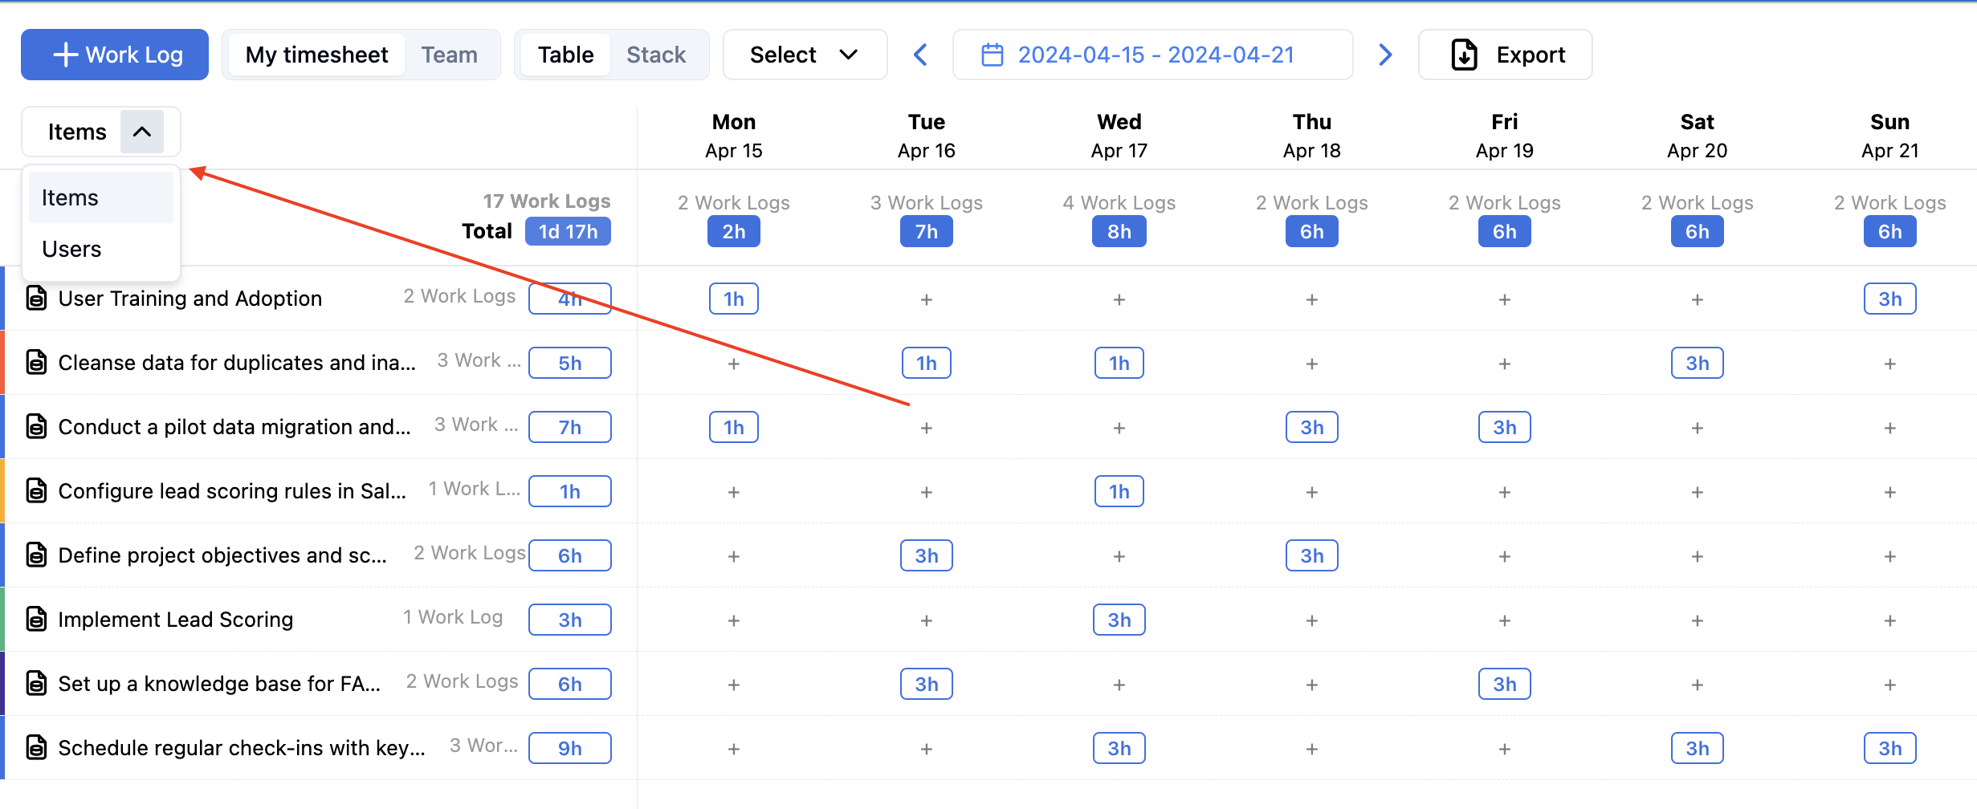Add time on Tuesday for Conduct pilot migration
Viewport: 1977px width, 809px height.
(926, 428)
